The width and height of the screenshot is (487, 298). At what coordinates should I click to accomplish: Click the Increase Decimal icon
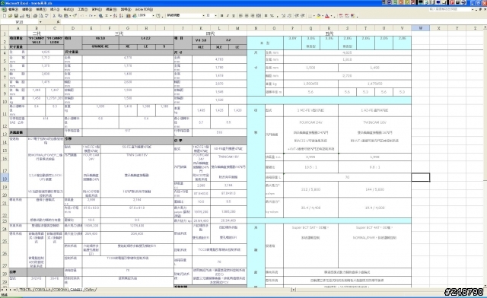284,15
